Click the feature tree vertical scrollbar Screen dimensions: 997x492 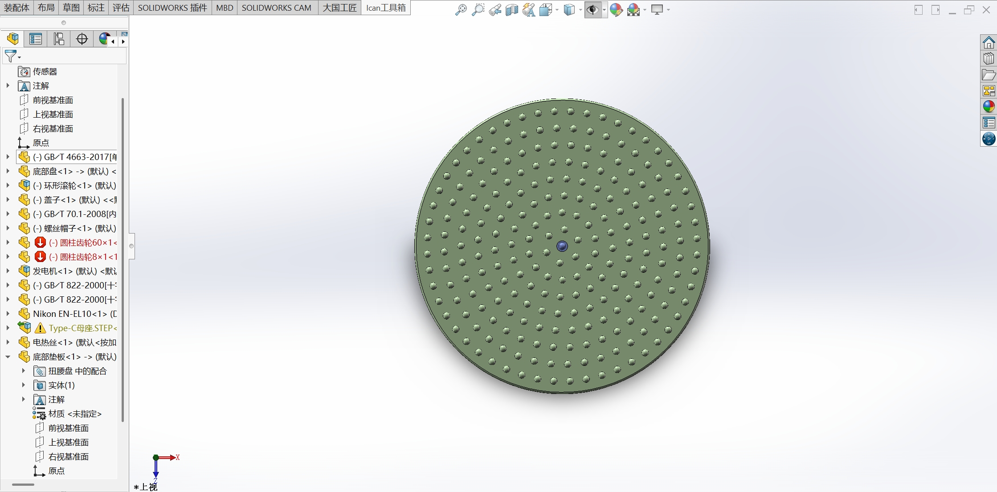[x=123, y=259]
